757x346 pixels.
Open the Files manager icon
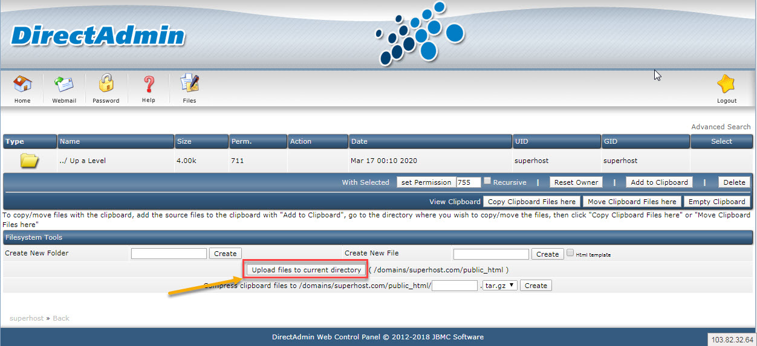pyautogui.click(x=190, y=85)
